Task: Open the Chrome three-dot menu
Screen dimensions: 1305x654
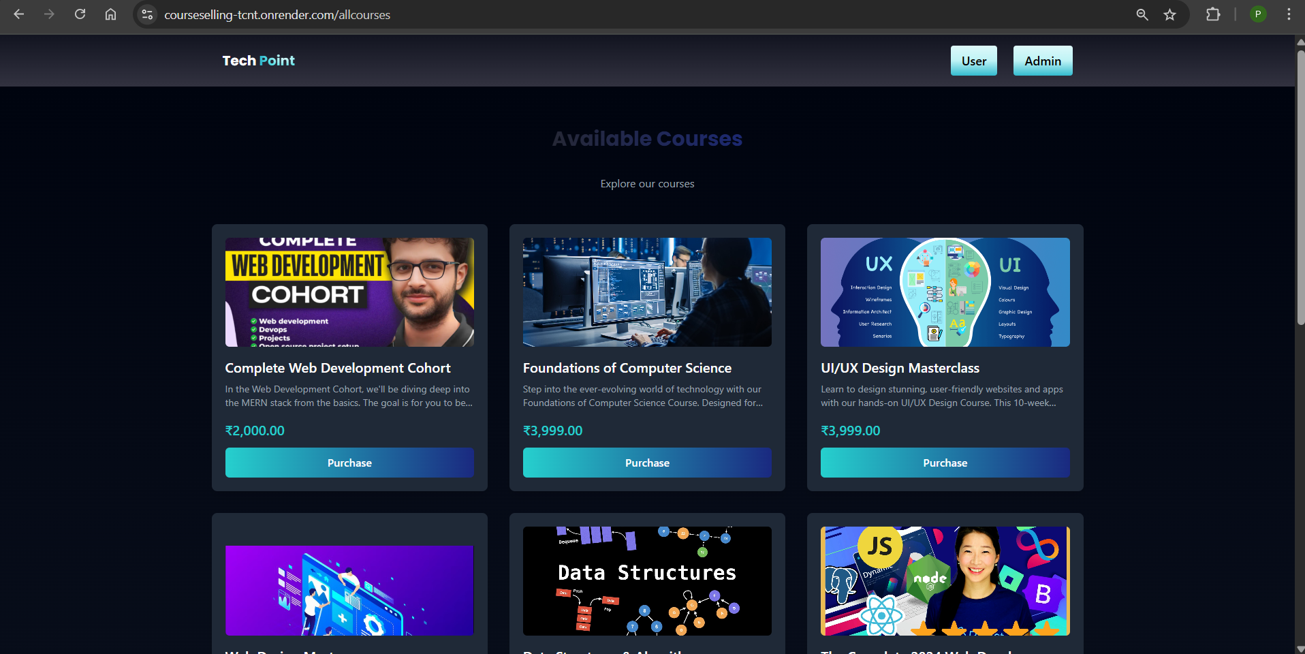Action: tap(1289, 14)
